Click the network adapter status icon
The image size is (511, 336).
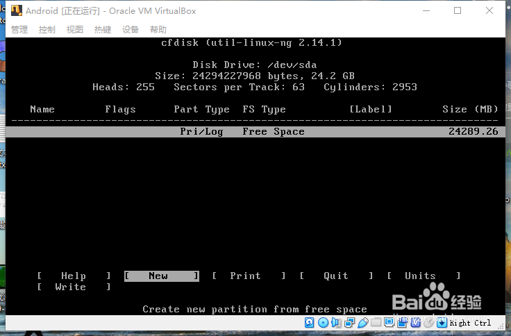coord(350,323)
